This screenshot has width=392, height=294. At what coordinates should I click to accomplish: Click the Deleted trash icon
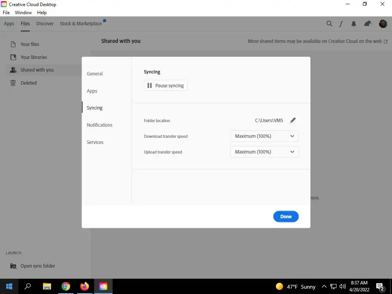tap(13, 83)
